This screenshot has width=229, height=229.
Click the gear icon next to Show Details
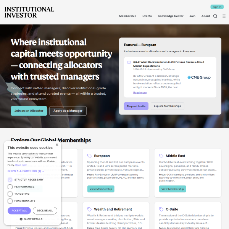(21, 219)
